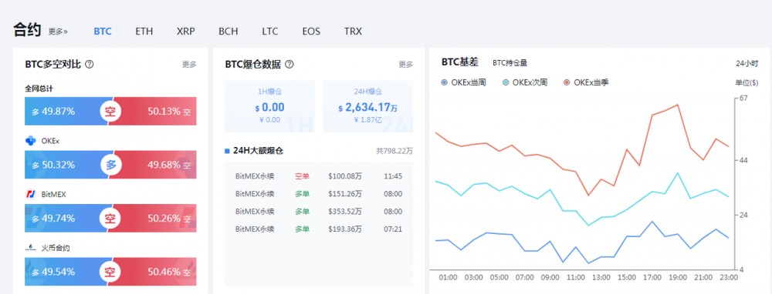Select the BTC coin tab
The width and height of the screenshot is (772, 294).
[x=103, y=32]
